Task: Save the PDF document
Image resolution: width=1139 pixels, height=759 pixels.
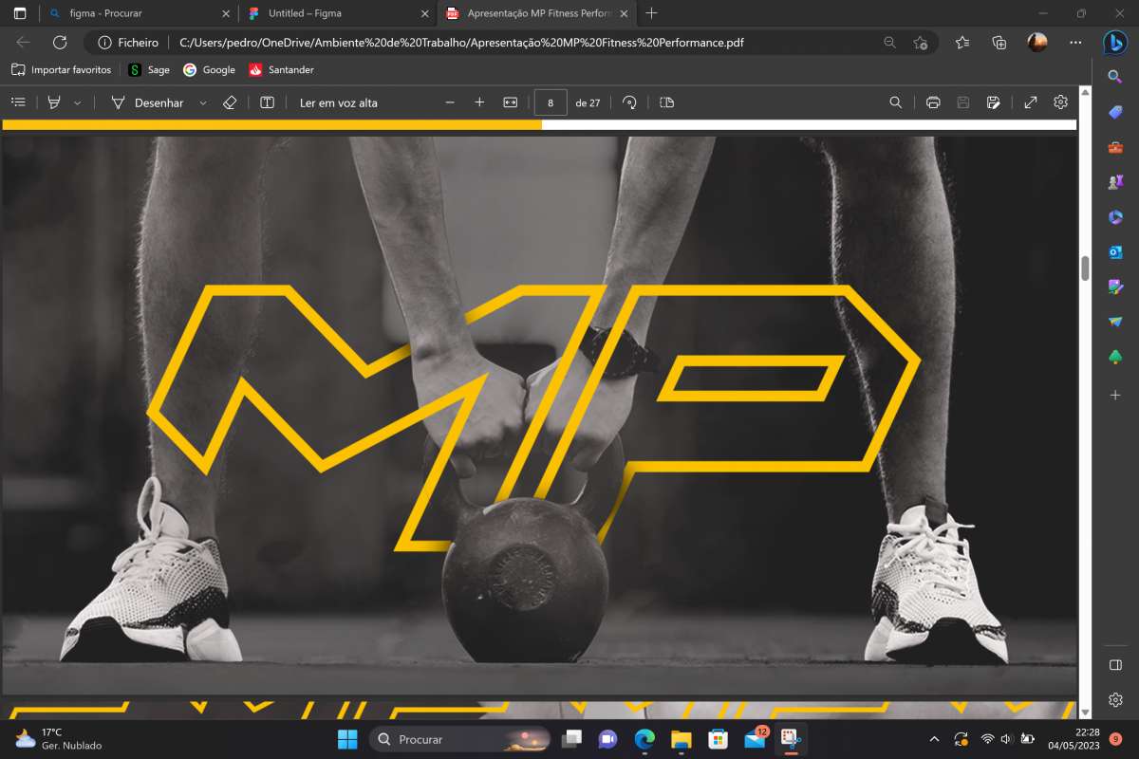Action: 963,102
